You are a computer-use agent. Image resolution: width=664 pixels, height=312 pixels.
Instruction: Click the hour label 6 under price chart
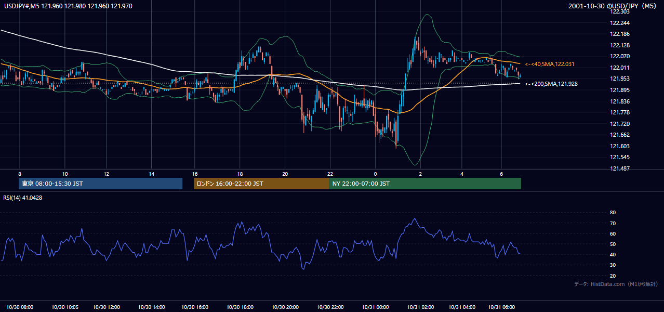(x=501, y=174)
